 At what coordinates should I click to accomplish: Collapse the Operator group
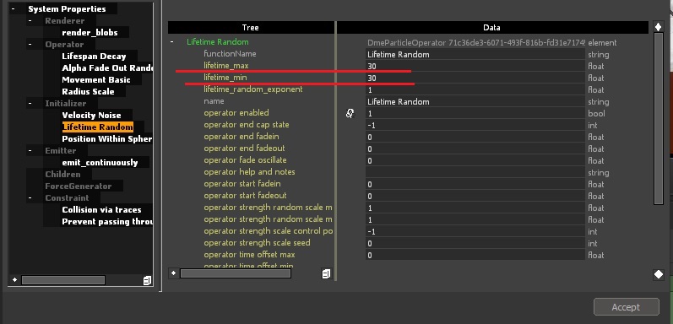[x=30, y=44]
